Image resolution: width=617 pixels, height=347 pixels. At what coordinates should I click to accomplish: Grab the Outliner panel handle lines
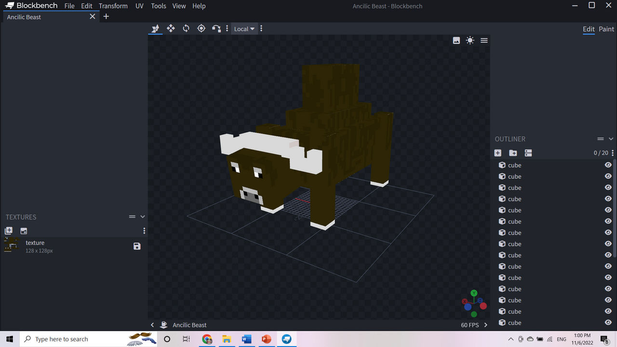coord(601,139)
